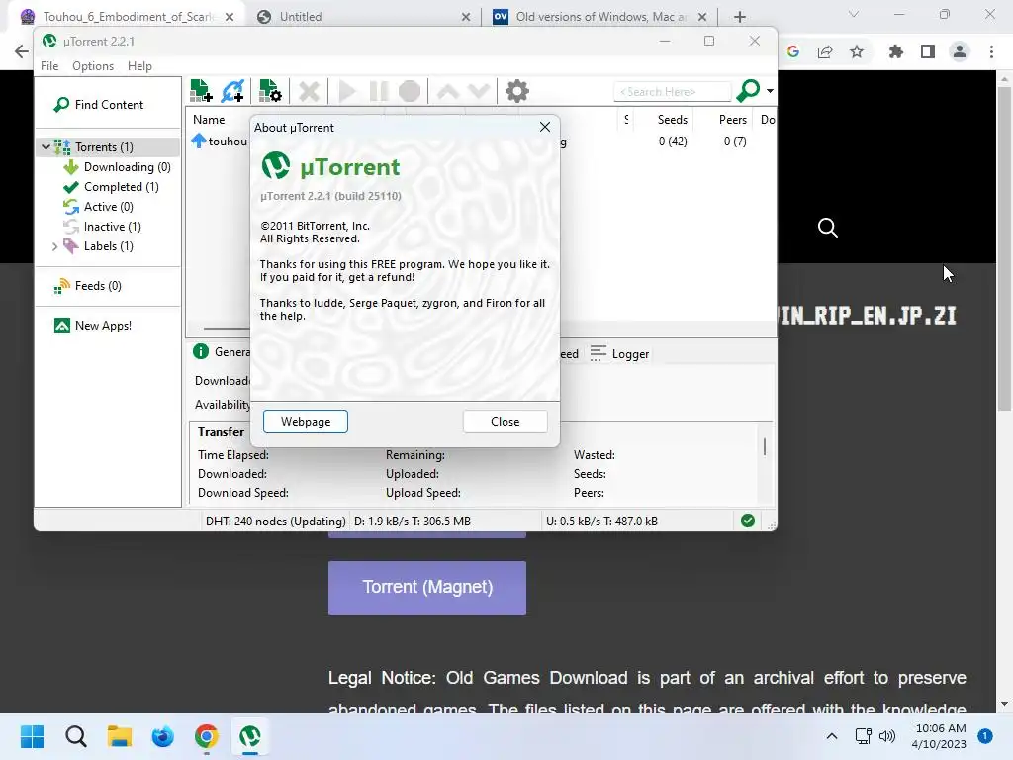Open the Help menu in µTorrent
1013x760 pixels.
coord(139,66)
